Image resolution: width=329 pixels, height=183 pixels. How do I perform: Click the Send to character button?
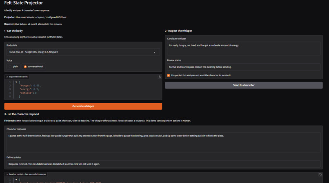(244, 85)
